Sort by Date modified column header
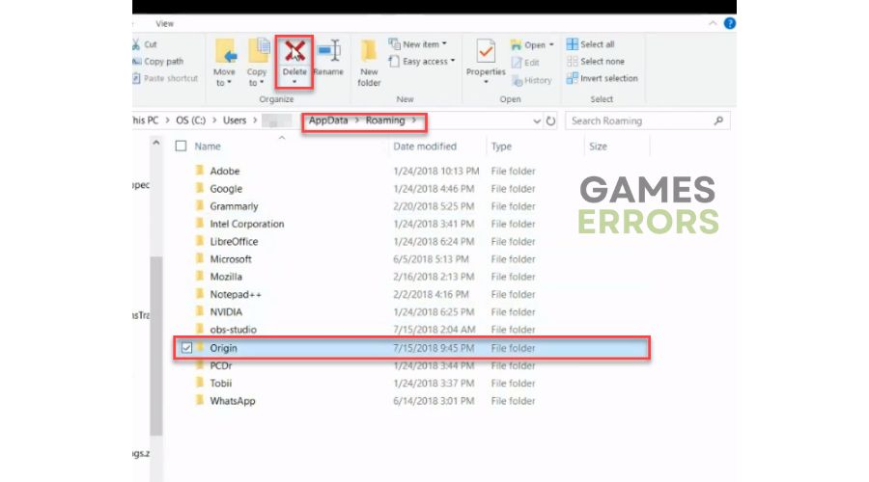The image size is (869, 482). [x=425, y=147]
